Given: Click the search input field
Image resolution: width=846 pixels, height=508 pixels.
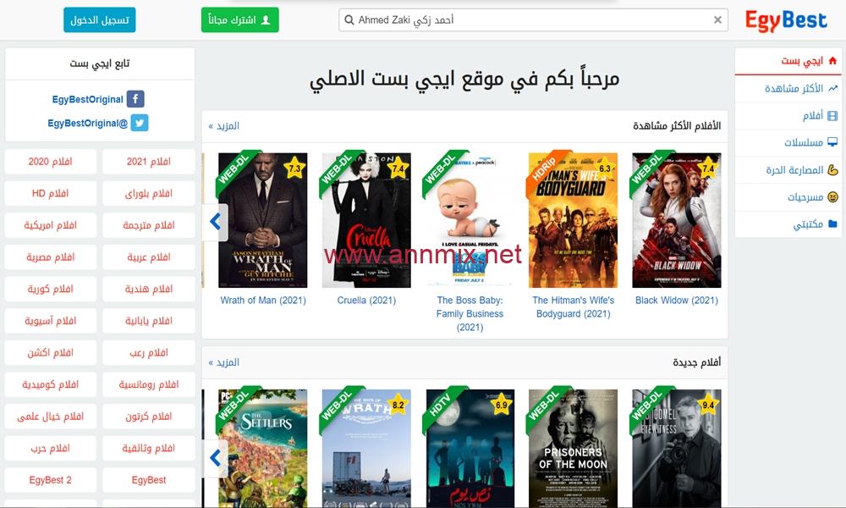Looking at the screenshot, I should pyautogui.click(x=533, y=20).
